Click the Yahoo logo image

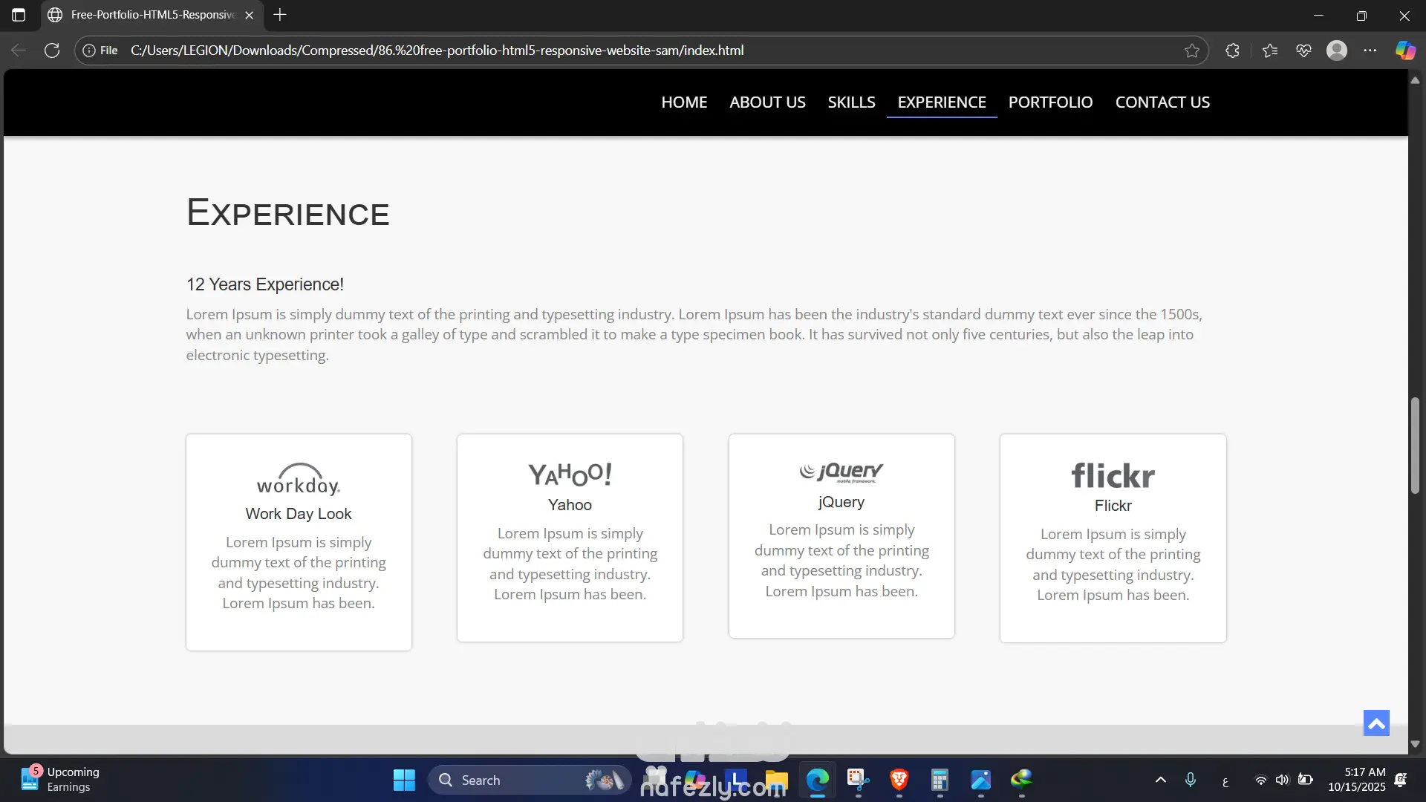point(570,474)
